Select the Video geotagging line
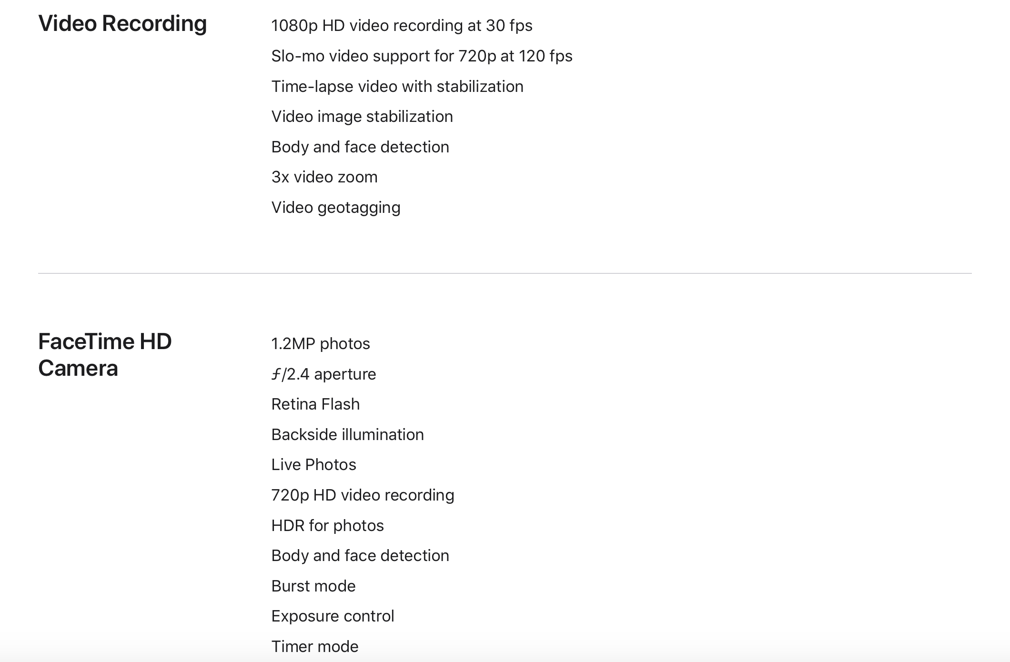This screenshot has height=662, width=1010. [x=336, y=208]
